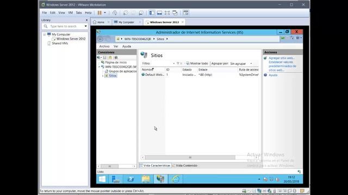Screen dimensions: 348x195
Task: Click WIN-T8SO30462QR in the IIS breadcrumb
Action: coord(138,39)
